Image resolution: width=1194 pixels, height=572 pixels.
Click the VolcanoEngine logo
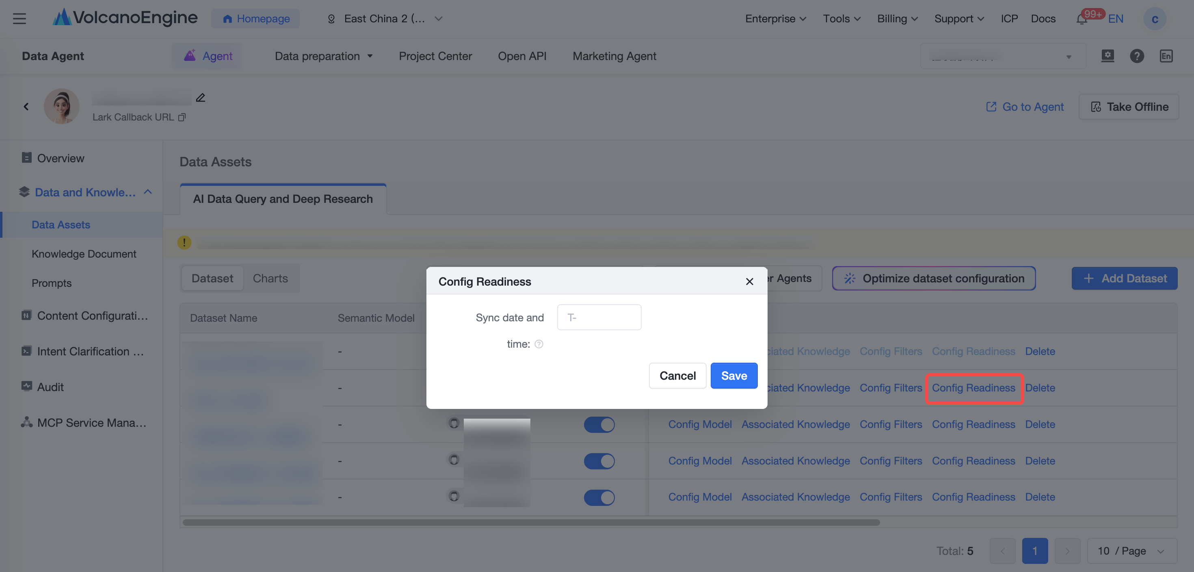125,17
